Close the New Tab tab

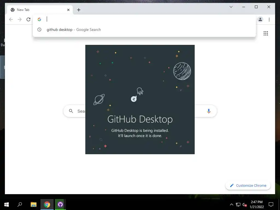point(68,10)
